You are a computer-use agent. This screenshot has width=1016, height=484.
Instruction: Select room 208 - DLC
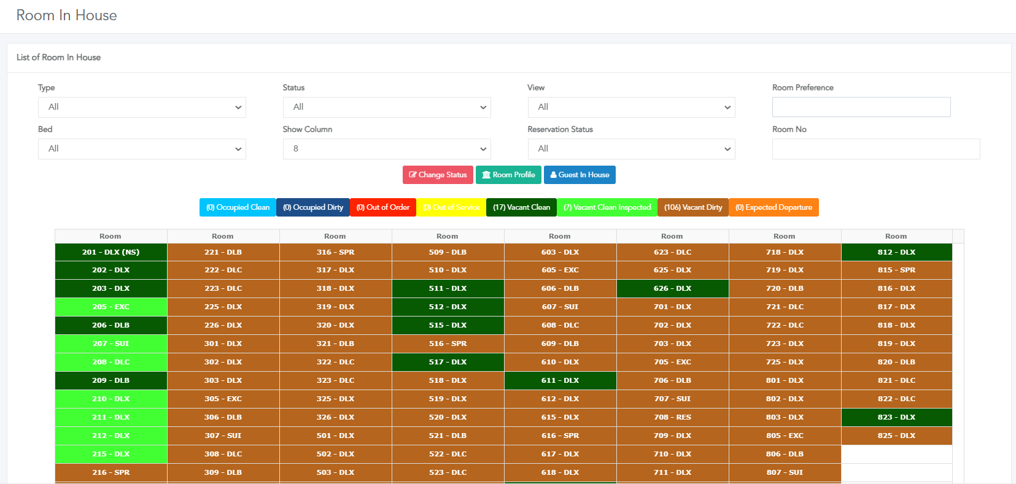click(x=111, y=362)
